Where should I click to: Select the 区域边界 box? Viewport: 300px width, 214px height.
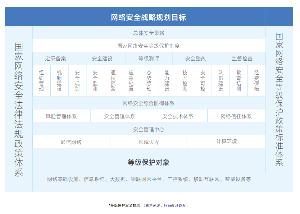[149, 142]
